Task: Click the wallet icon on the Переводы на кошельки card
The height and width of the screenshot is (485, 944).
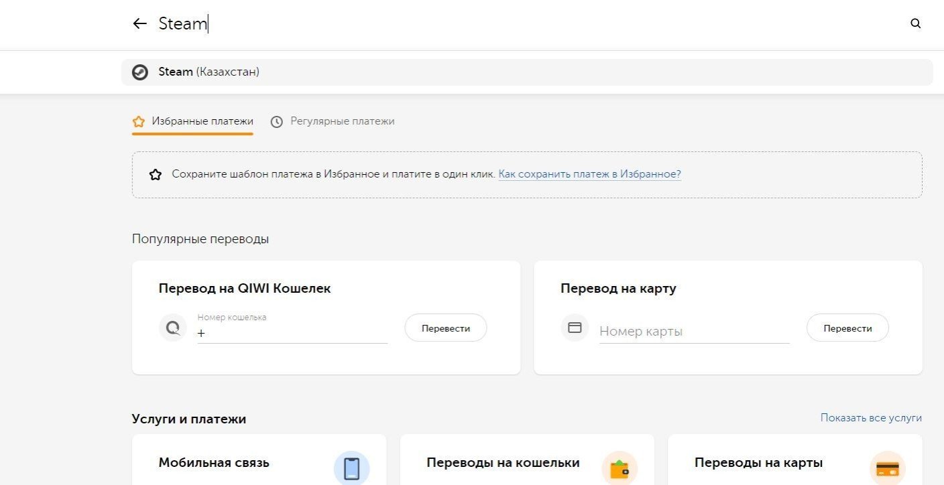Action: click(x=619, y=468)
